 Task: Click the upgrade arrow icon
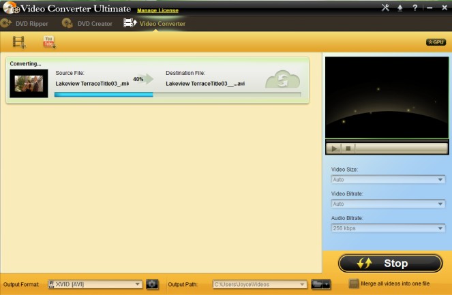(400, 8)
